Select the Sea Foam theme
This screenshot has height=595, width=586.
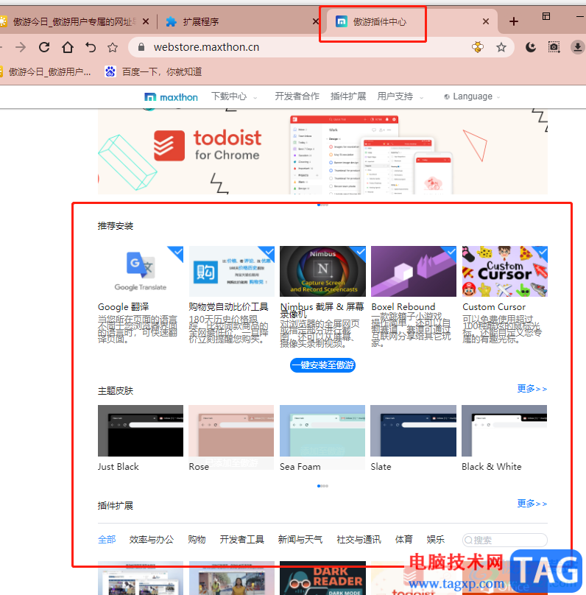[322, 431]
